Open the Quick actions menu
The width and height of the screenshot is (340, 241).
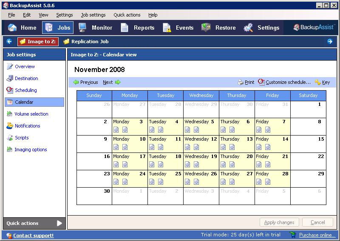tap(127, 15)
